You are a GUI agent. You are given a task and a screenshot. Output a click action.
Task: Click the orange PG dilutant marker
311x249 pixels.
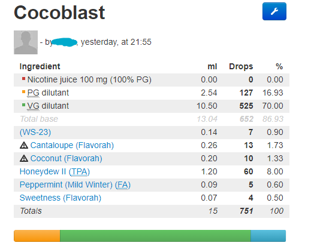(23, 92)
